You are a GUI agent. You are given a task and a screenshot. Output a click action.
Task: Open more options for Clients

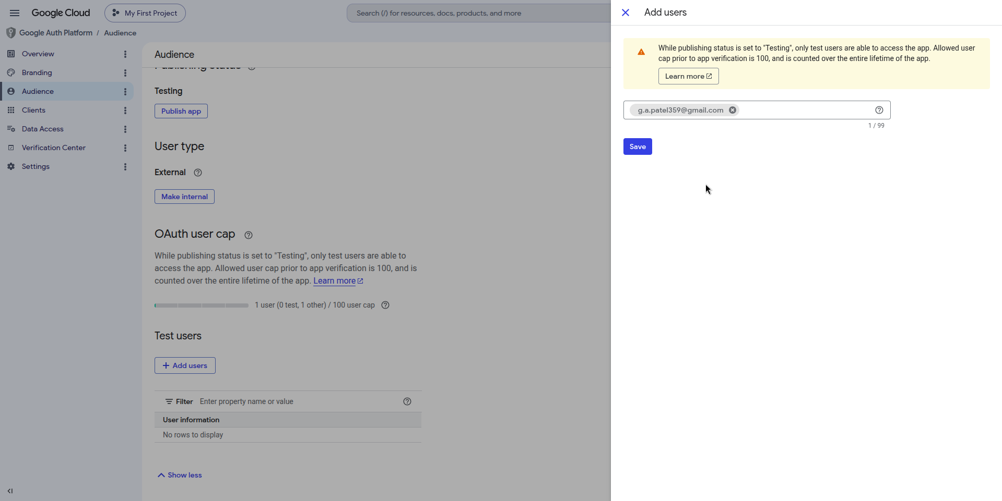coord(125,111)
